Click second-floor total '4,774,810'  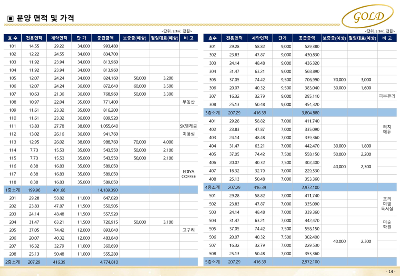click(x=109, y=262)
